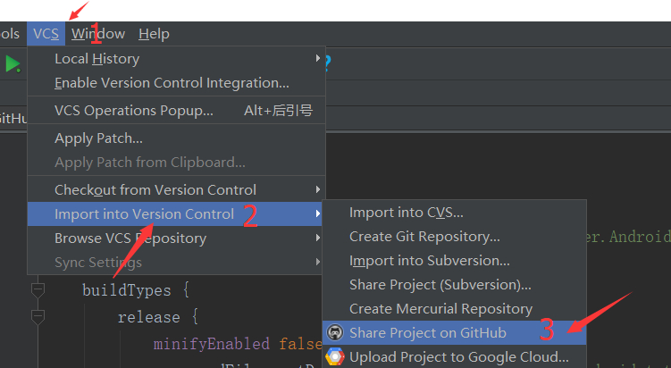Viewport: 671px width, 368px height.
Task: Select Create Mercurial Repository
Action: [x=440, y=309]
